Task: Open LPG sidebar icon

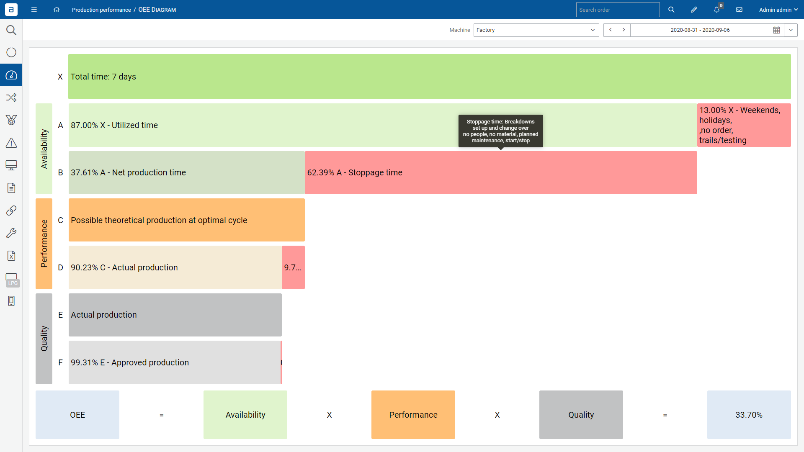Action: 12,280
